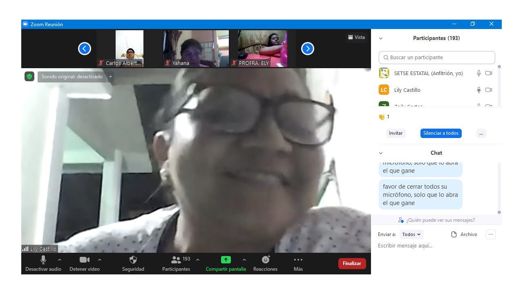Viewport: 523px width, 294px height.
Task: Mute audio with Desactivar audio microphone
Action: click(x=43, y=263)
